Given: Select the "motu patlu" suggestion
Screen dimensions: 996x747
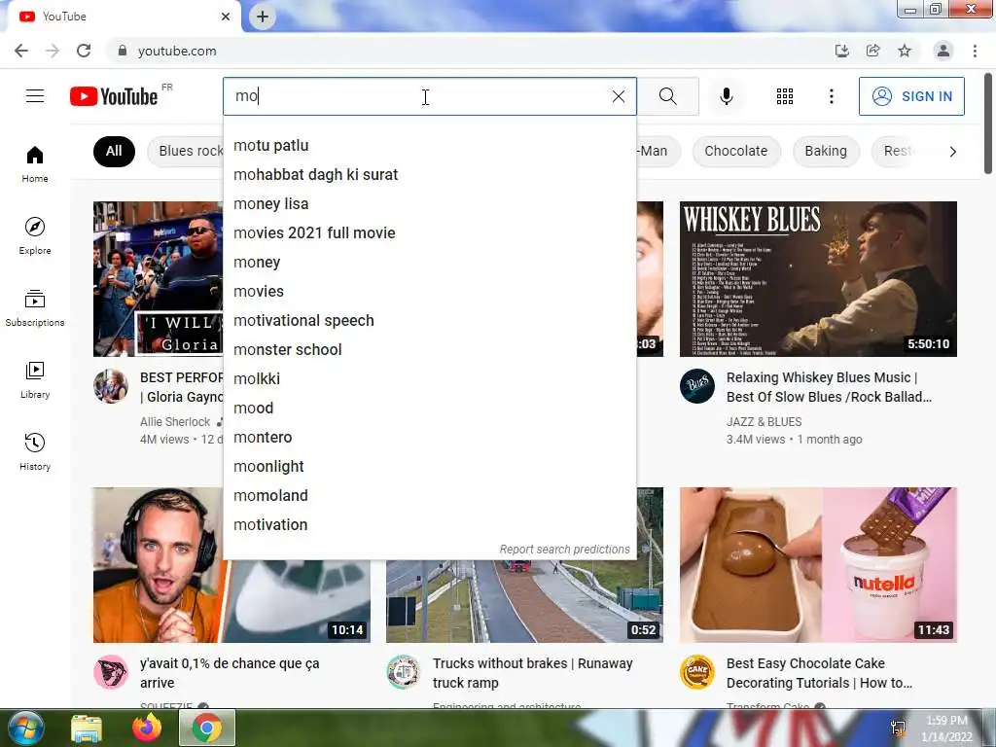Looking at the screenshot, I should (429, 146).
